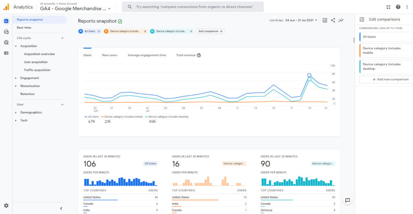This screenshot has height=214, width=413.
Task: Remove the All Users comparison chip
Action: tap(99, 31)
